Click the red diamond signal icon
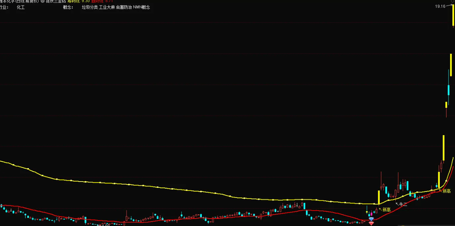The height and width of the screenshot is (226, 455). click(371, 223)
